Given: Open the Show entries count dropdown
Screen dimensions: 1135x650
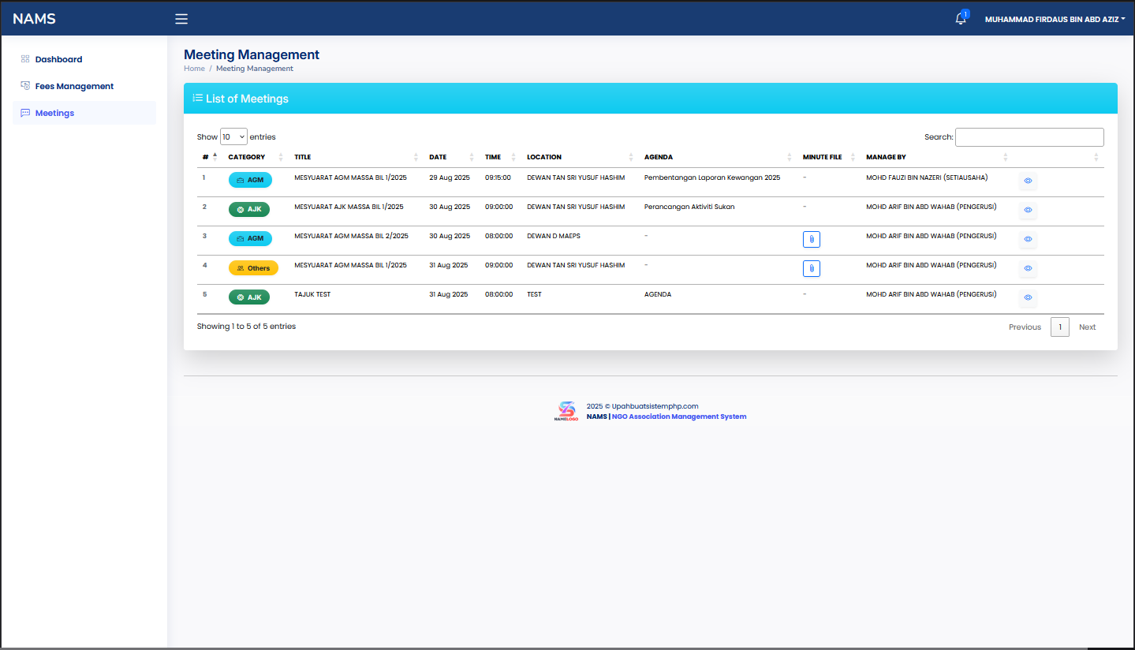Looking at the screenshot, I should [x=233, y=136].
